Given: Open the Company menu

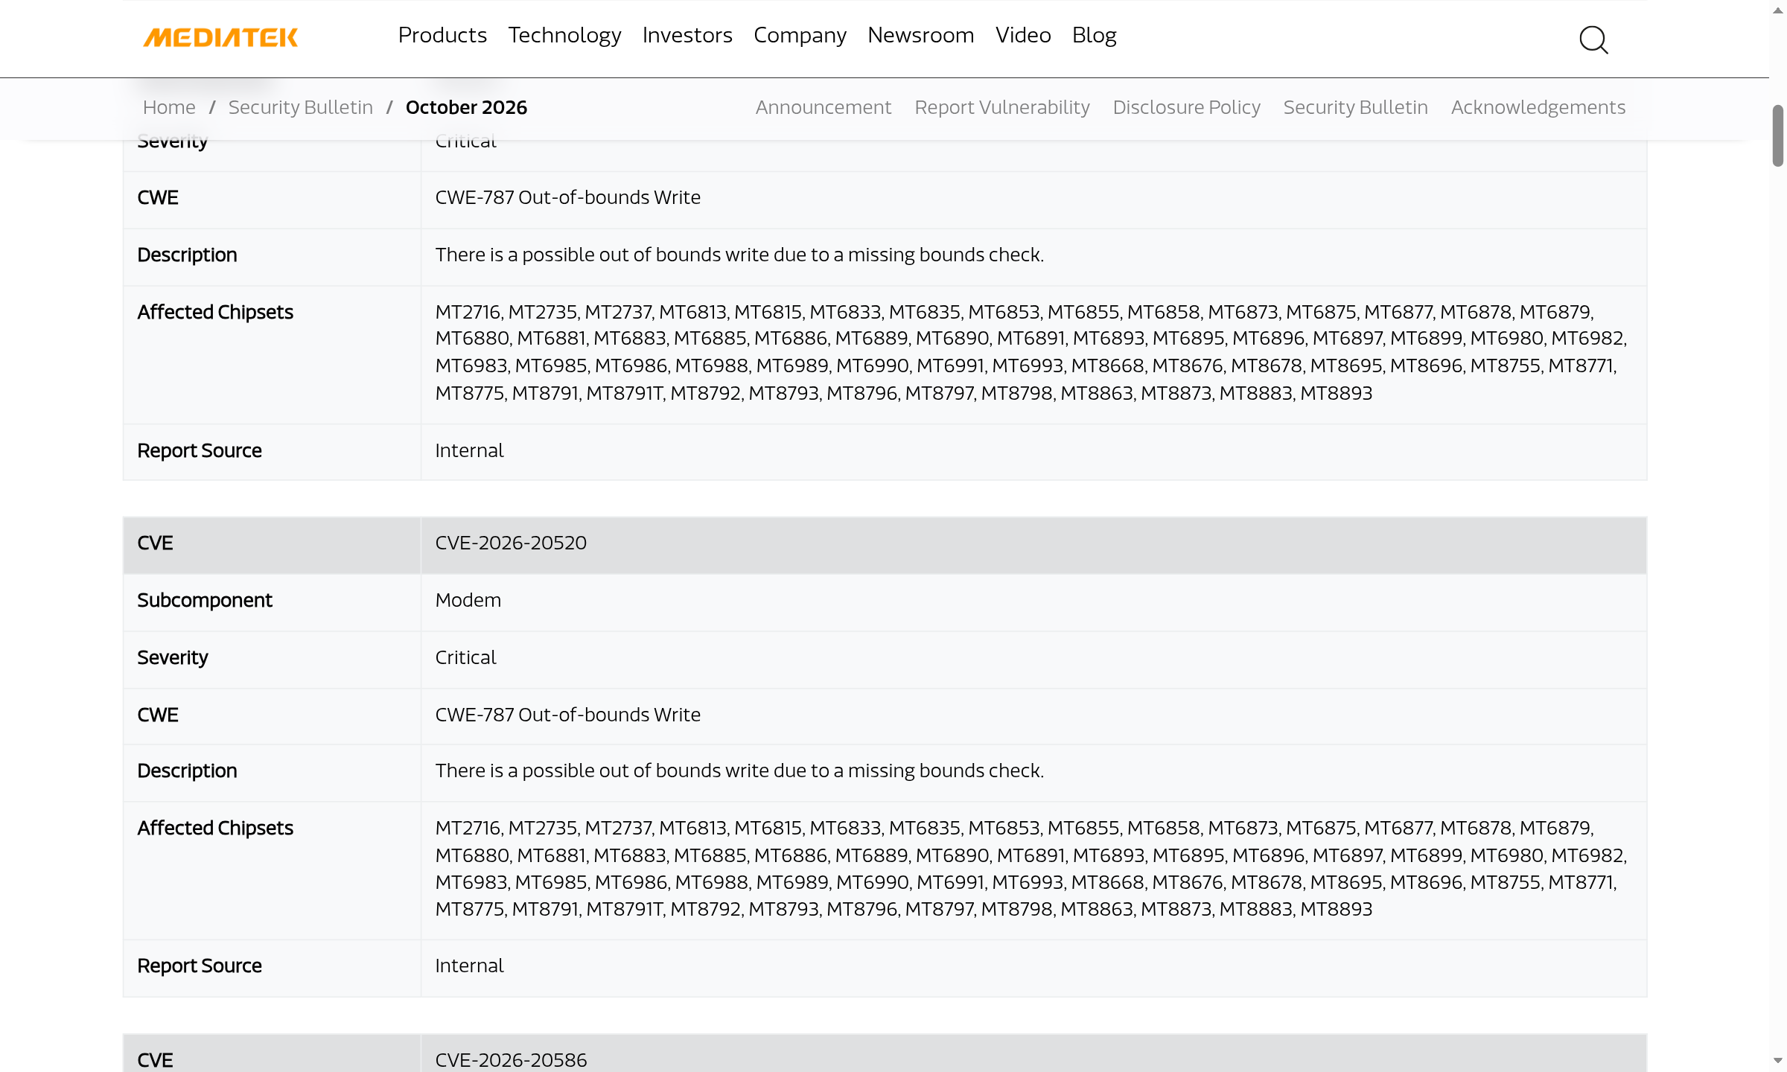Looking at the screenshot, I should point(800,35).
